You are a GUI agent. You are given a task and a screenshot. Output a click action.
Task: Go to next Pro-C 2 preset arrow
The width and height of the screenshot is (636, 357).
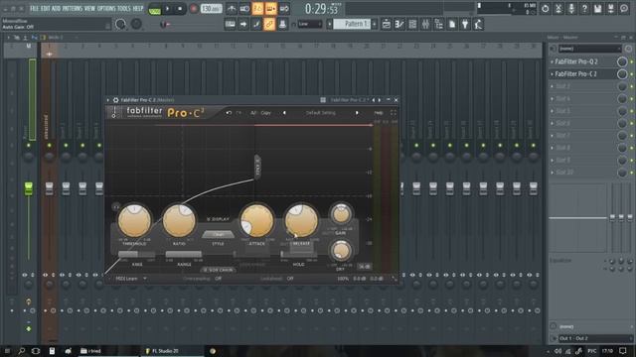tap(357, 113)
